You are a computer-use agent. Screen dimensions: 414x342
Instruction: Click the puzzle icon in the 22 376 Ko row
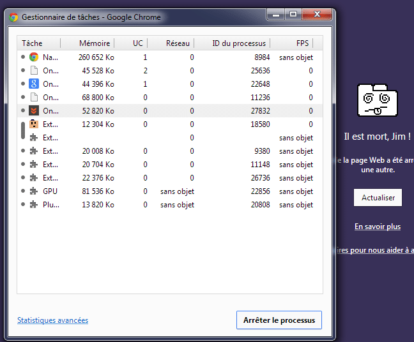pos(34,178)
